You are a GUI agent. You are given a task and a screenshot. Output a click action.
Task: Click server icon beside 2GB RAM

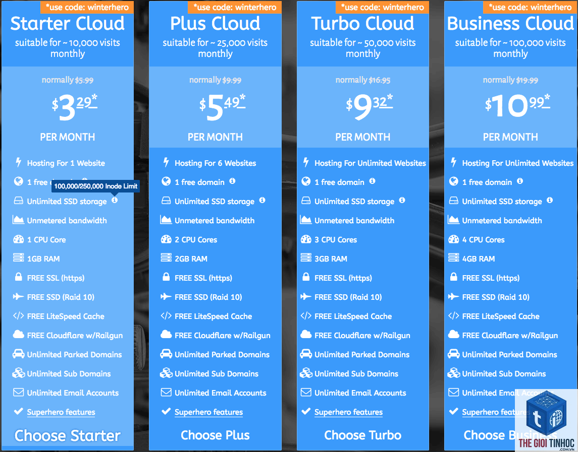click(166, 257)
